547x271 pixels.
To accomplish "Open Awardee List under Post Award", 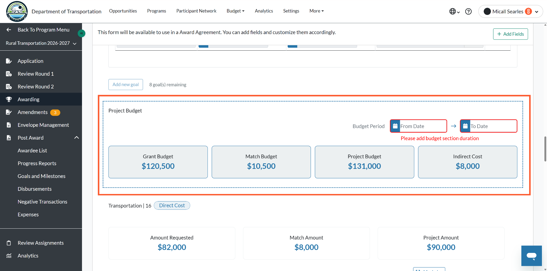I will pyautogui.click(x=32, y=151).
